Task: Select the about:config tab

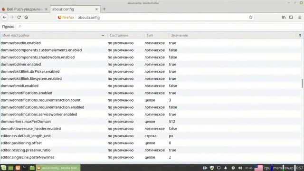Action: (75, 9)
